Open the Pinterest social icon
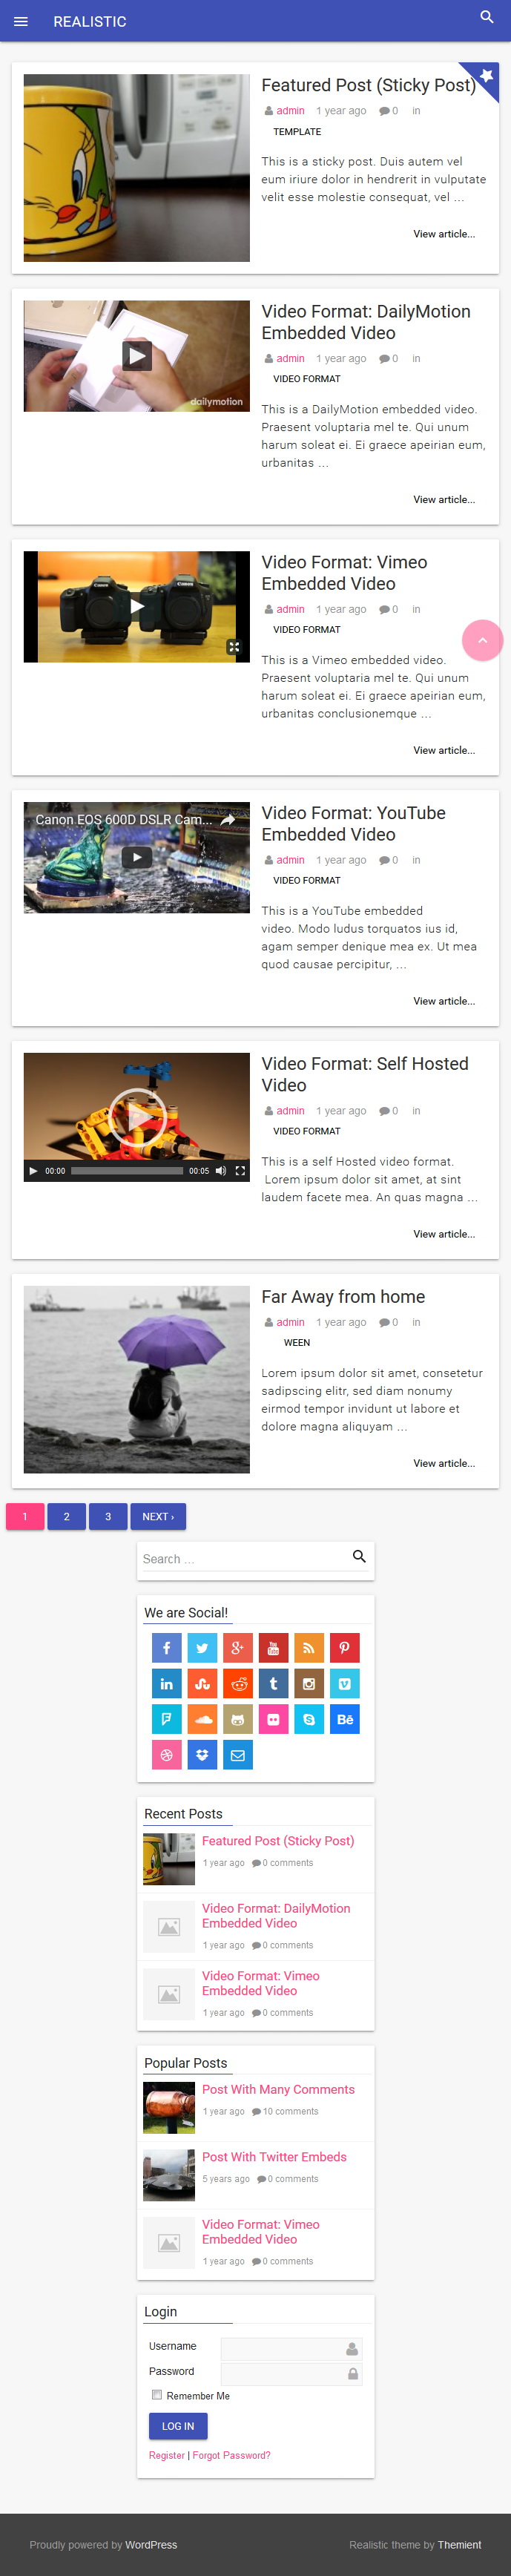This screenshot has width=511, height=2576. [344, 1647]
